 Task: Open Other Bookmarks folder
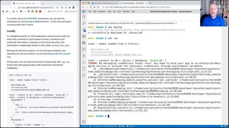[55, 11]
